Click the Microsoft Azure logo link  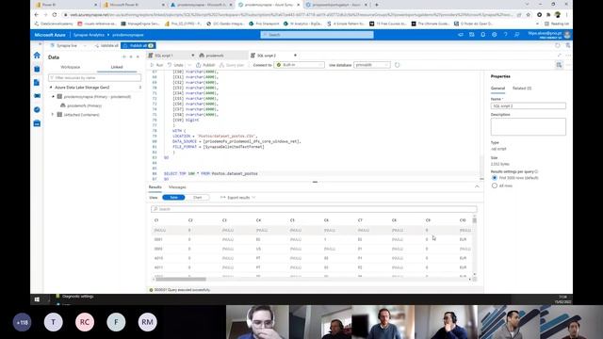pos(50,35)
